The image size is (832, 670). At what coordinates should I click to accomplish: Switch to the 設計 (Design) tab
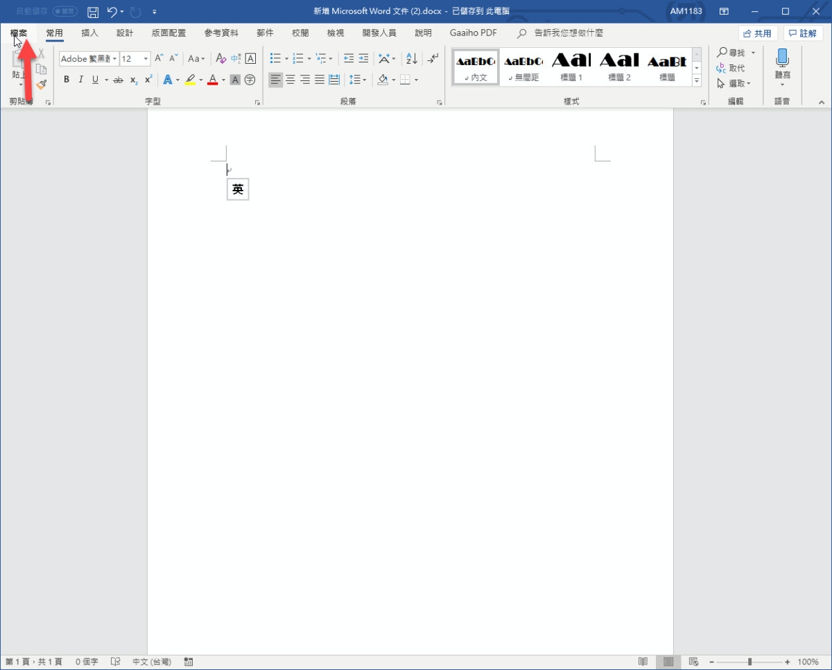click(x=125, y=33)
